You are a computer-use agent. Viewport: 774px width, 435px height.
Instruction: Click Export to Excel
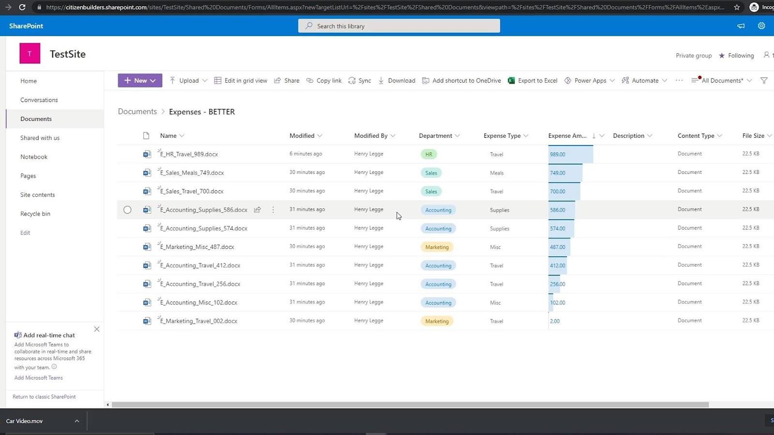point(532,81)
